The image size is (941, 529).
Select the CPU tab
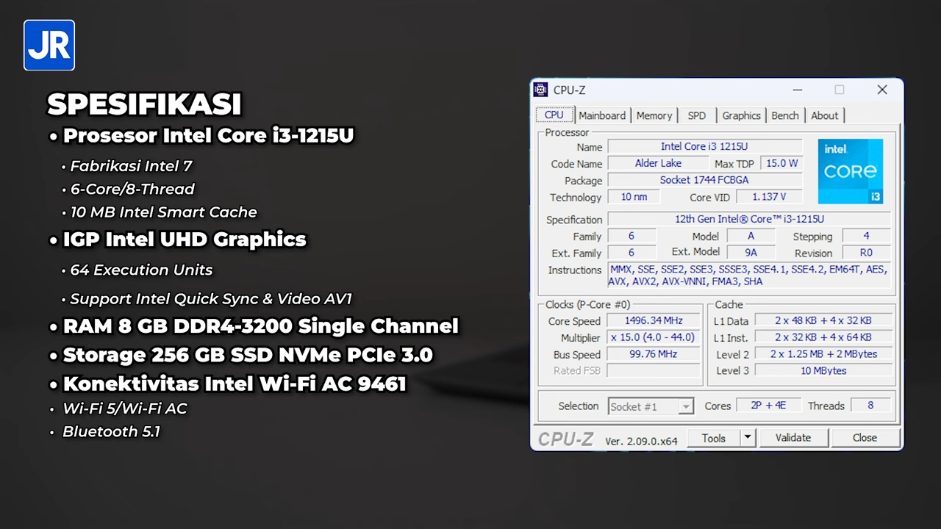[554, 115]
